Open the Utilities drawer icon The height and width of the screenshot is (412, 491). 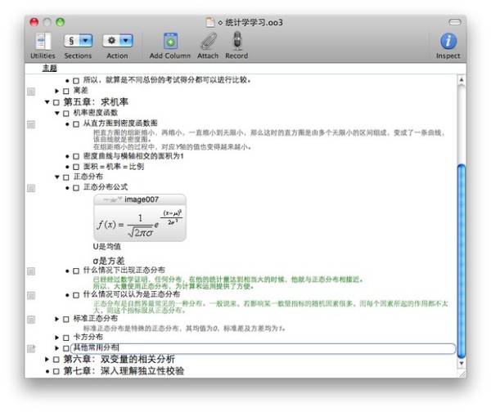point(43,42)
